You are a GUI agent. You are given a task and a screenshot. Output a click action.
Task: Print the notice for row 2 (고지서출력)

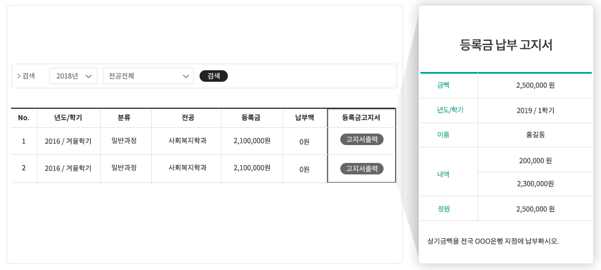(x=362, y=168)
